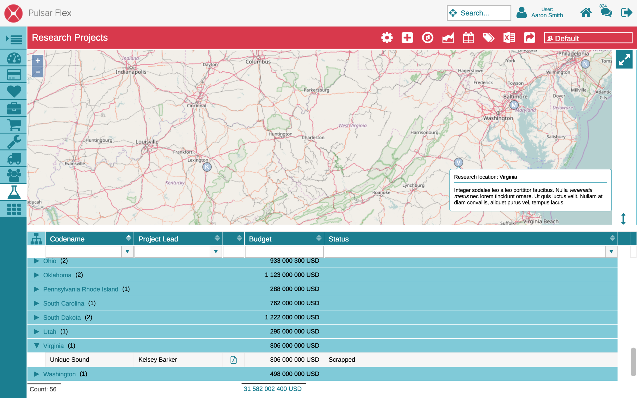The image size is (637, 398).
Task: Click the add new record plus icon
Action: click(x=407, y=38)
